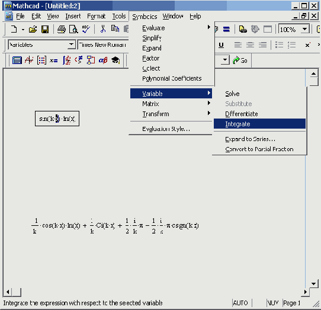Open the Help menu
Image resolution: width=321 pixels, height=310 pixels.
coord(195,16)
